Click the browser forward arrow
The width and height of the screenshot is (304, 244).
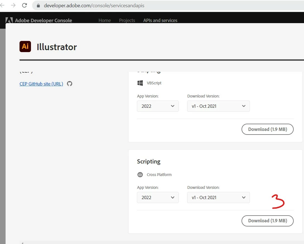pyautogui.click(x=13, y=5)
